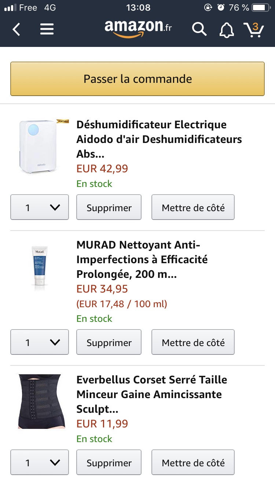Open the Aidodo dehumidifier product image

pos(41,146)
